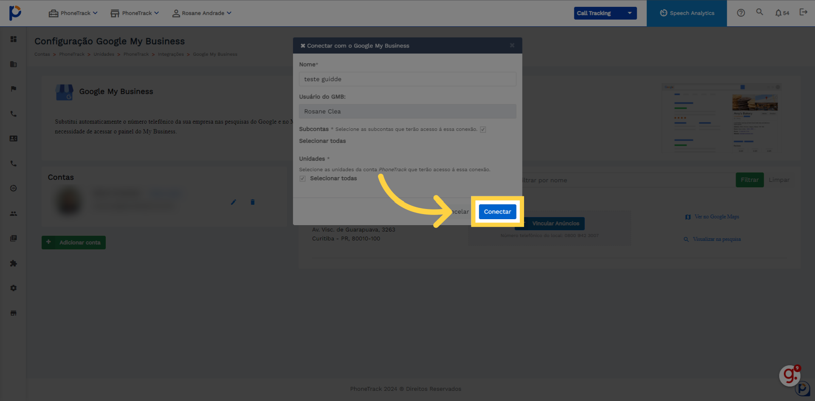Click the Adicionar conta button
This screenshot has height=401, width=815.
[73, 243]
